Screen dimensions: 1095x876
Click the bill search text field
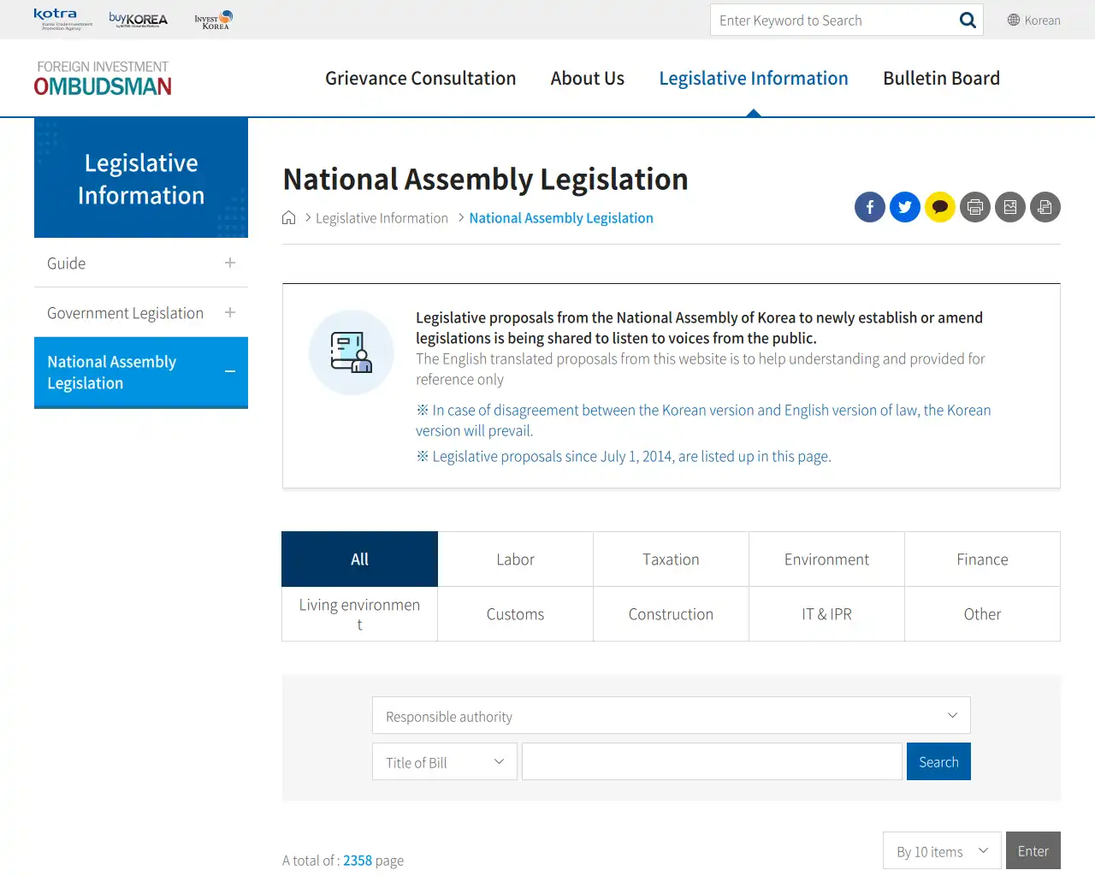[x=712, y=762]
